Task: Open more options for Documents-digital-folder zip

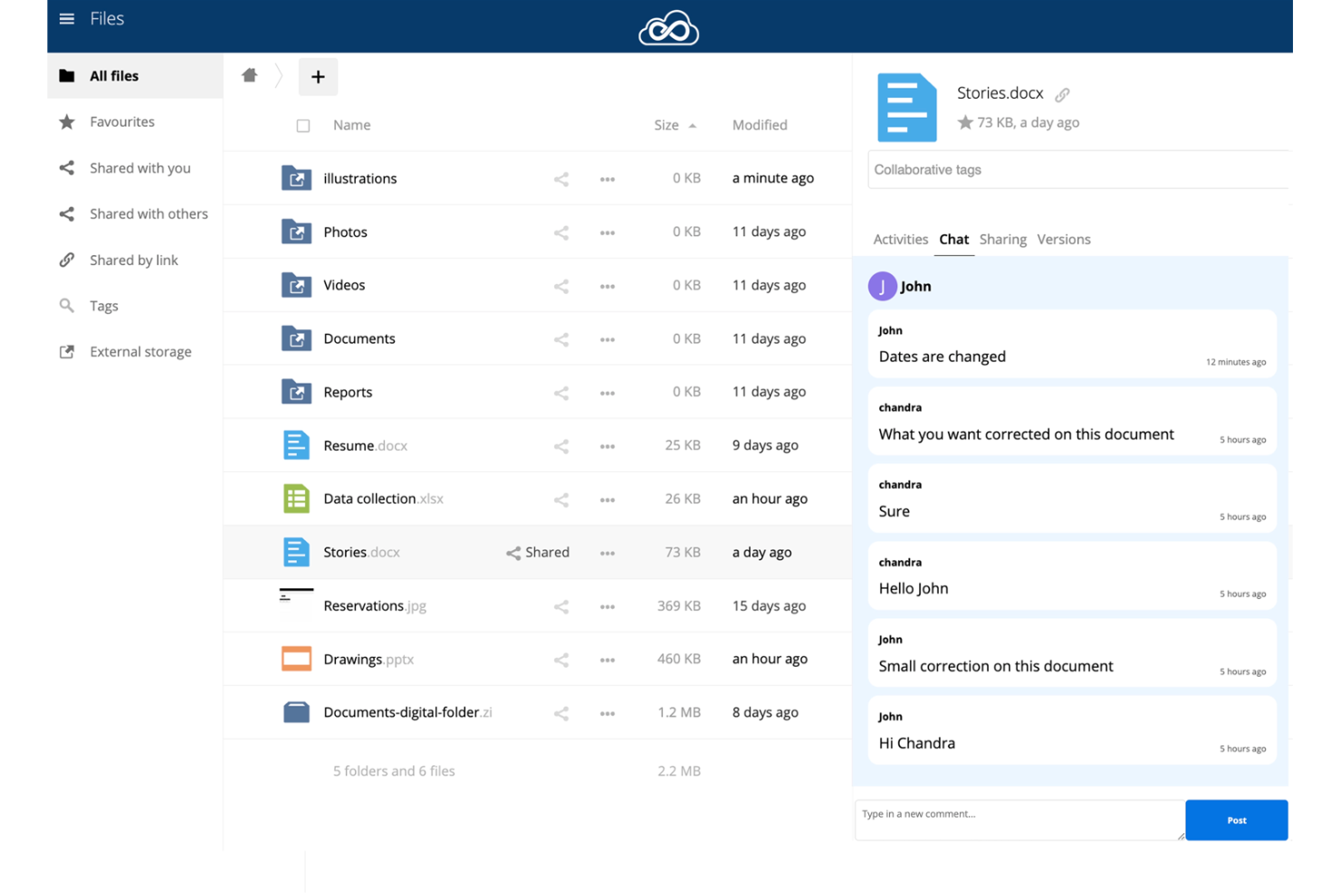Action: point(608,713)
